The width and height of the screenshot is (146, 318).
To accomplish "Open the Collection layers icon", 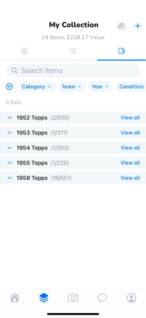I will click(x=44, y=298).
